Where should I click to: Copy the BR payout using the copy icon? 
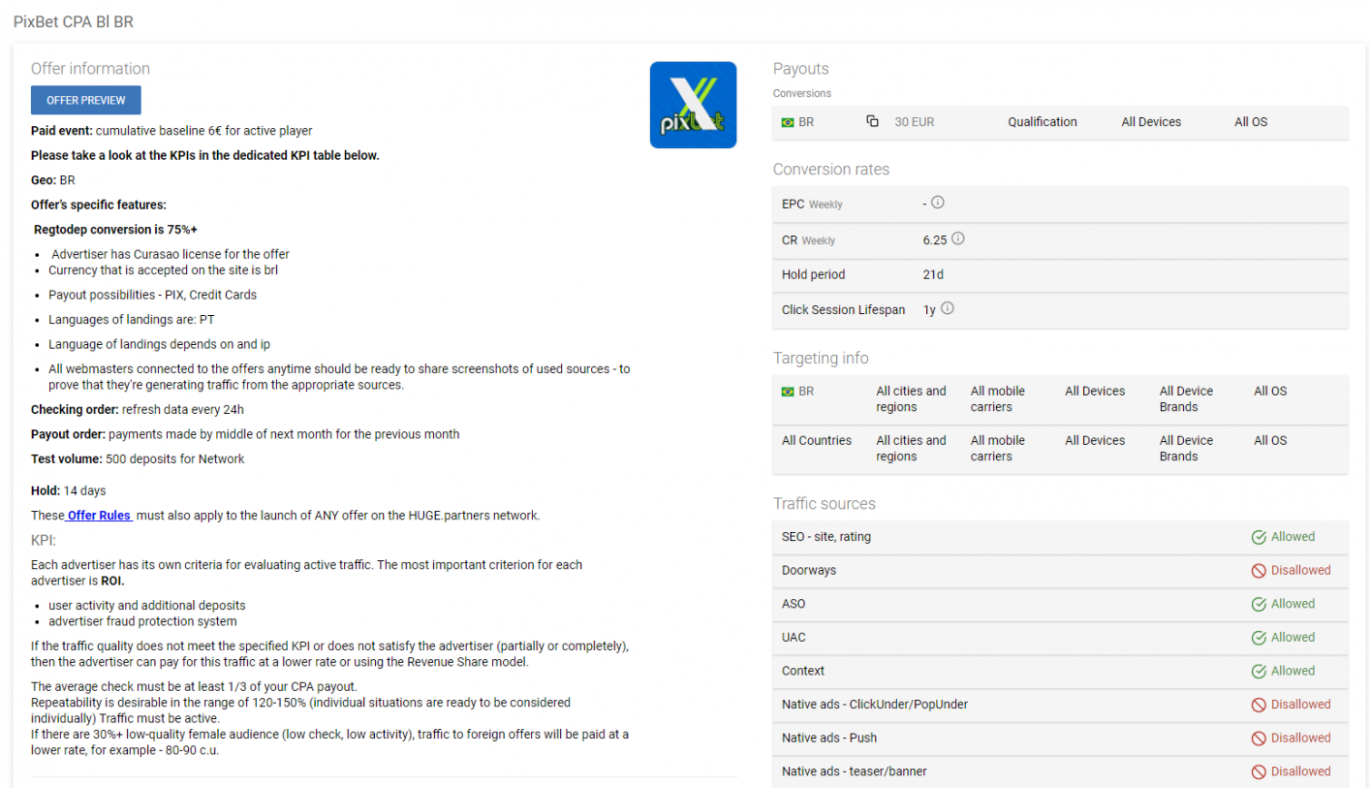click(872, 121)
